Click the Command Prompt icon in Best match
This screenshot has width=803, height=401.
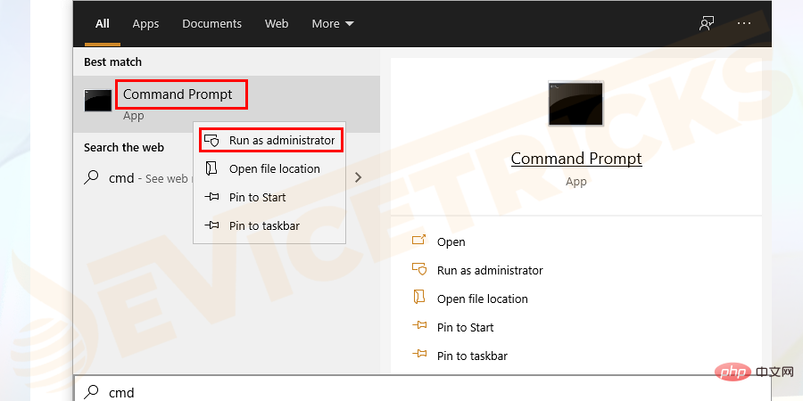98,101
